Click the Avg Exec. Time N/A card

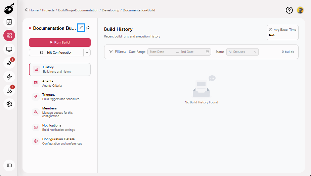point(282,32)
